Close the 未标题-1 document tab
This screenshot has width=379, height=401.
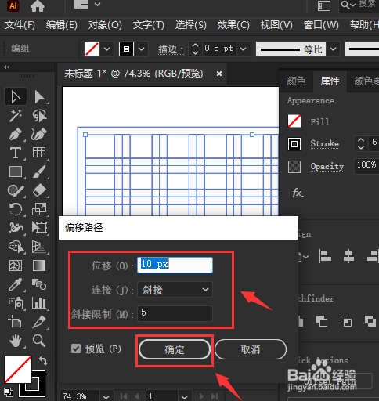(x=219, y=74)
